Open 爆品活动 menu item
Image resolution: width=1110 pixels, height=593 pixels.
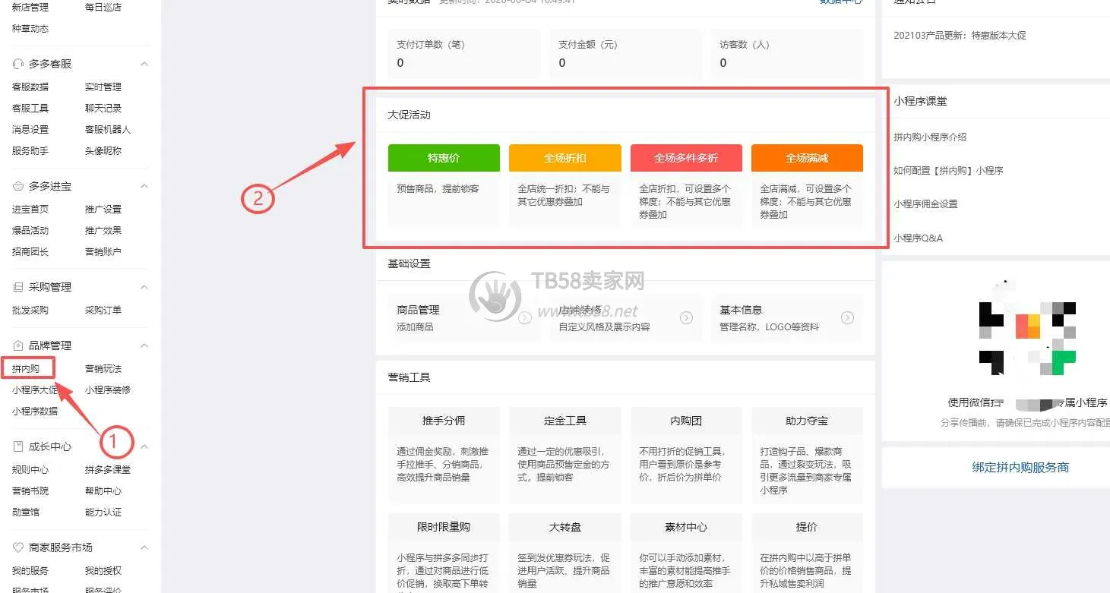click(30, 231)
